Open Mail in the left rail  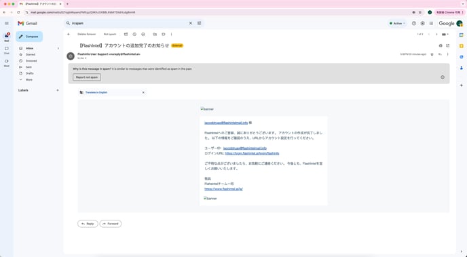pyautogui.click(x=7, y=37)
